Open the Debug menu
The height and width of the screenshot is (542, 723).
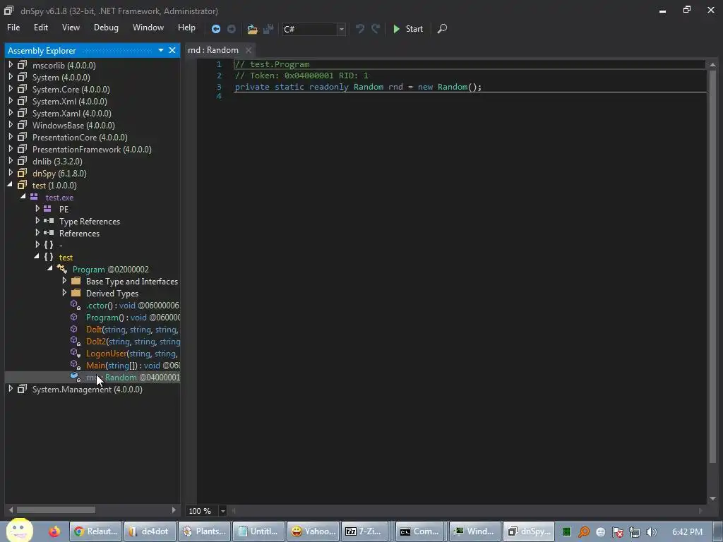106,28
